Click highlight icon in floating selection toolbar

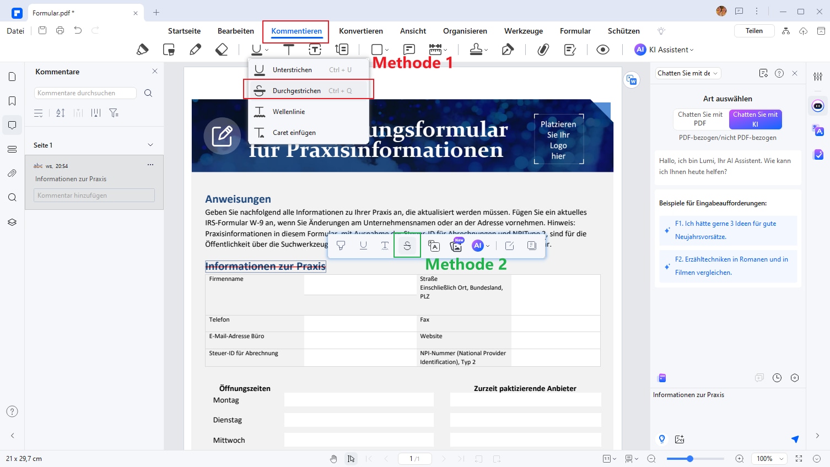[x=341, y=246]
